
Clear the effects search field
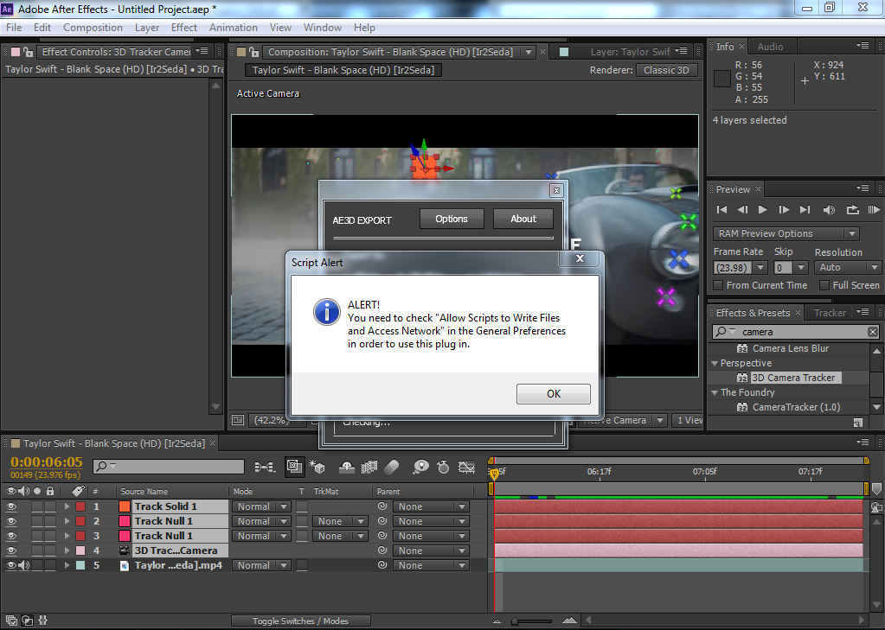coord(873,332)
